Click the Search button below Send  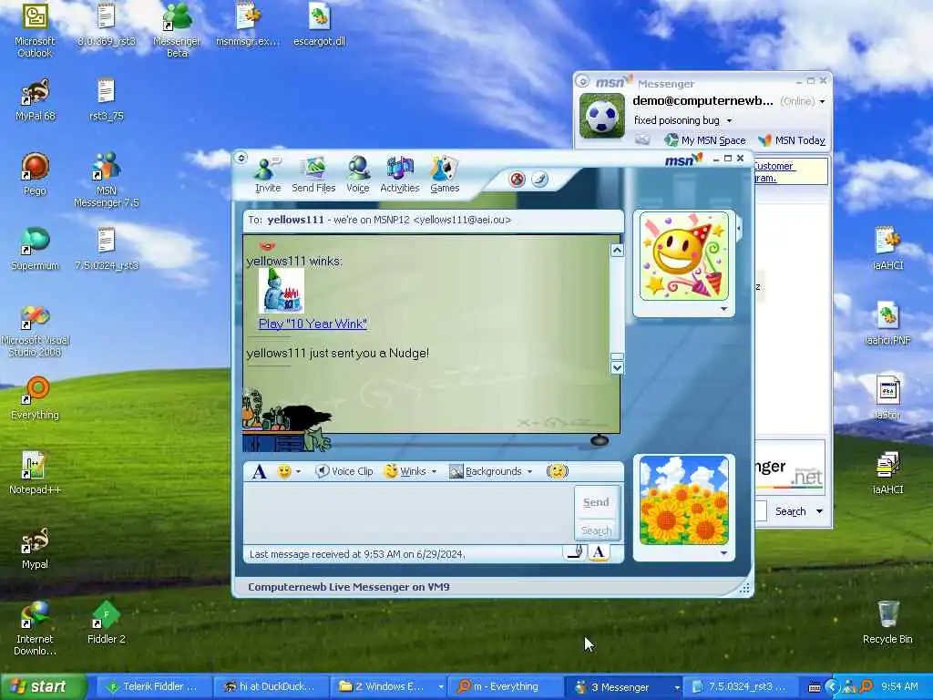(x=596, y=530)
